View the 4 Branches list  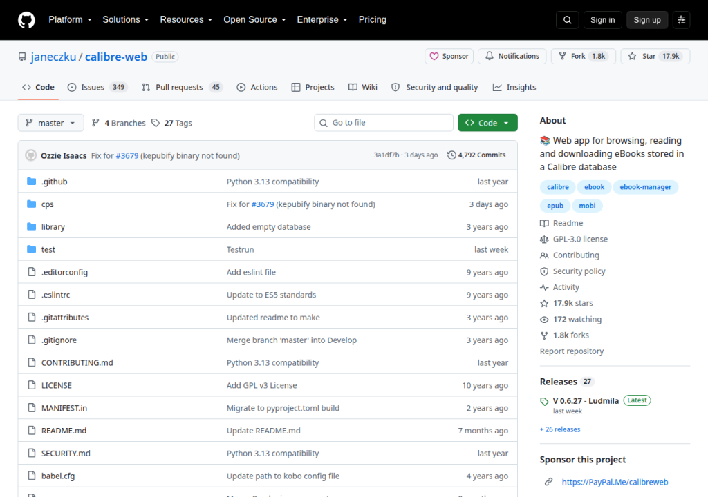(x=118, y=123)
